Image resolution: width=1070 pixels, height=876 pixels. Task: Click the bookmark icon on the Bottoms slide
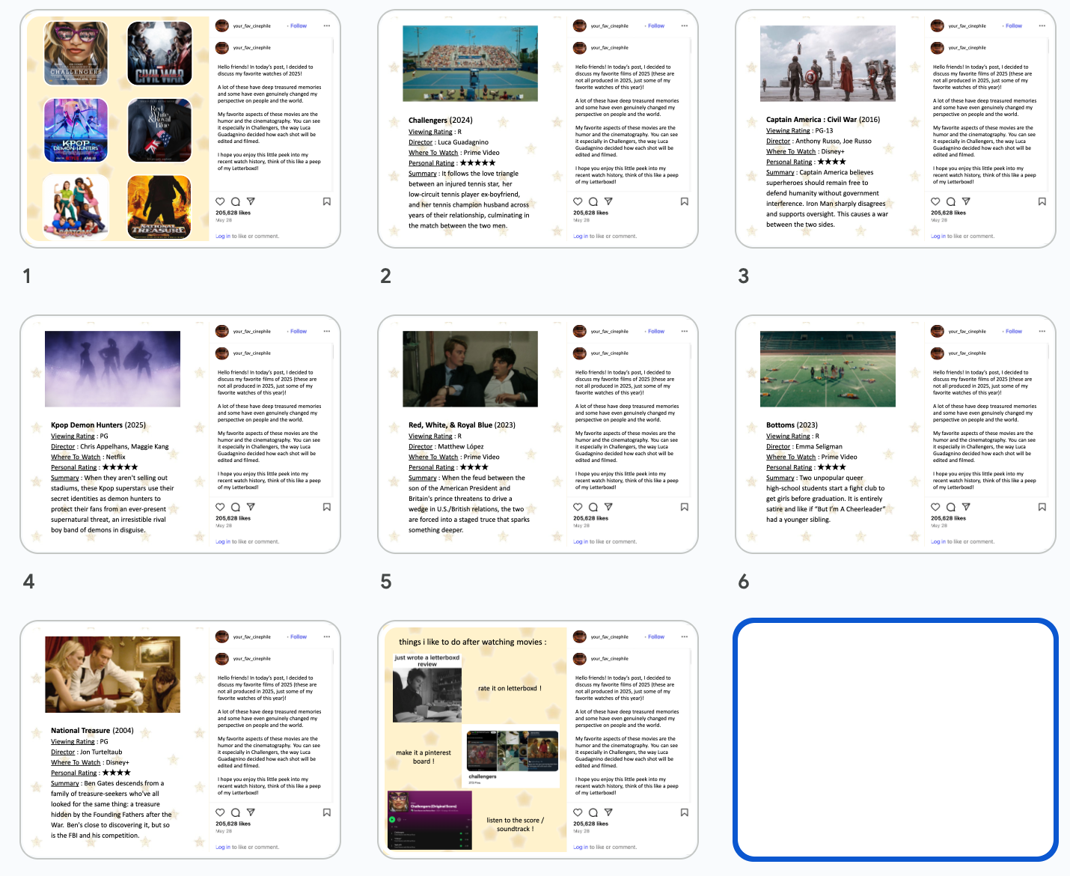coord(1042,507)
